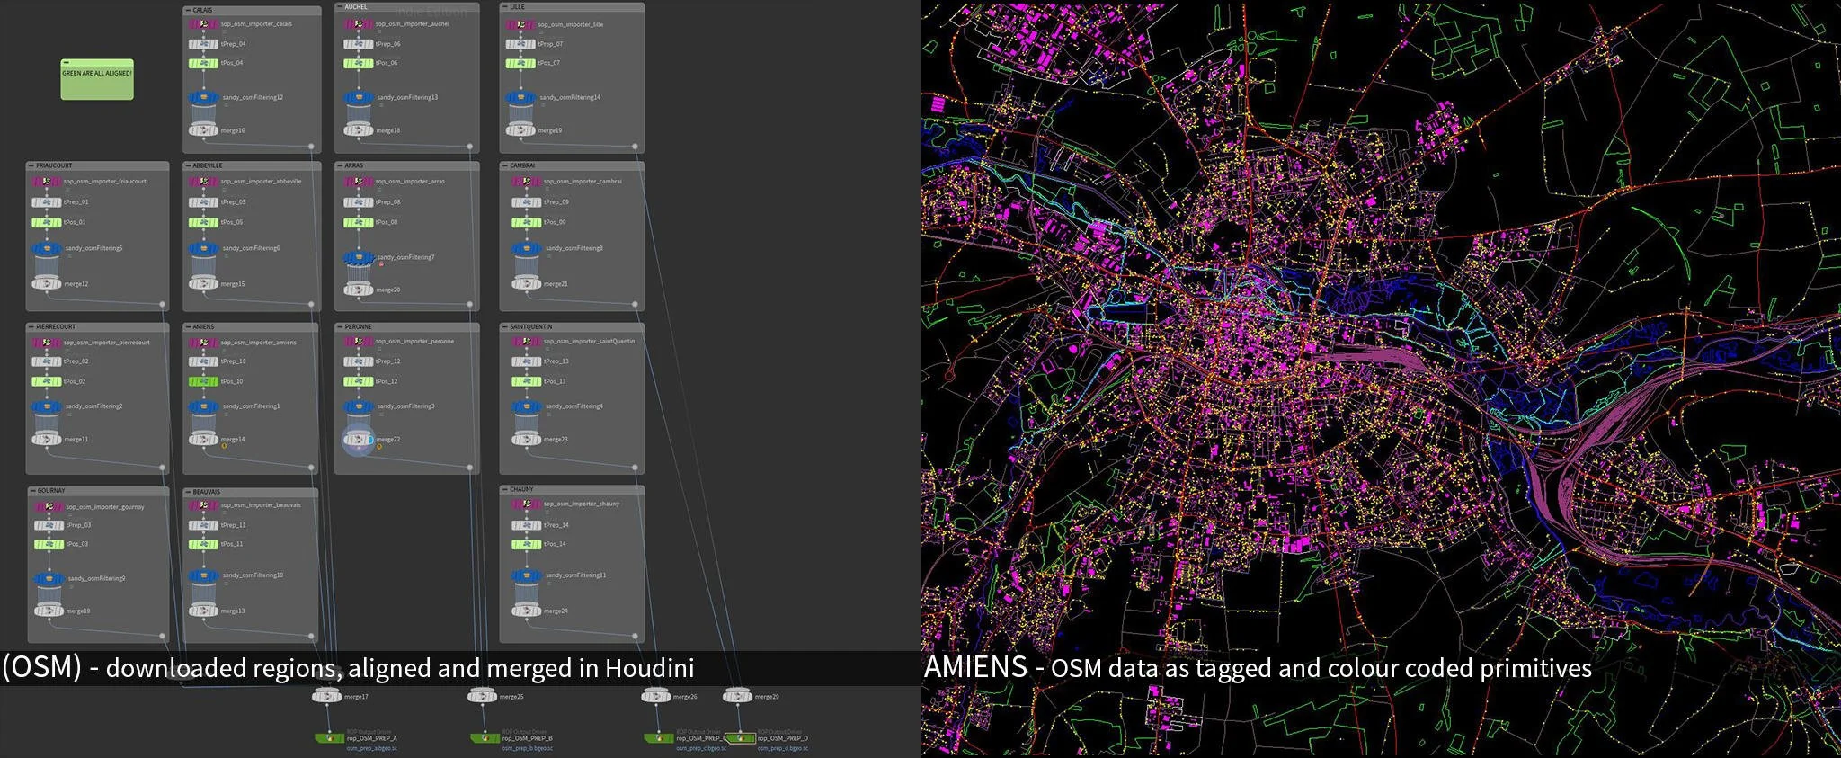Select the sop_osm_importer_calais node icon
Screen dimensions: 1841x758
point(204,24)
